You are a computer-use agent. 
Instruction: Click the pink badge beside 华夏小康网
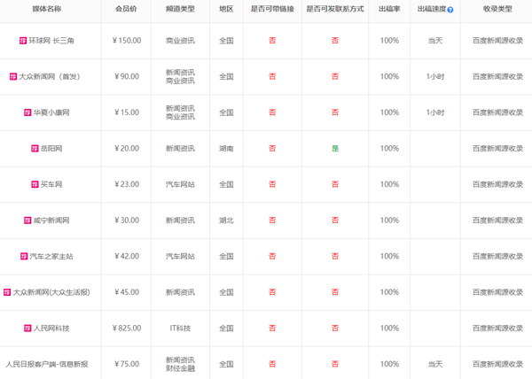click(x=27, y=112)
